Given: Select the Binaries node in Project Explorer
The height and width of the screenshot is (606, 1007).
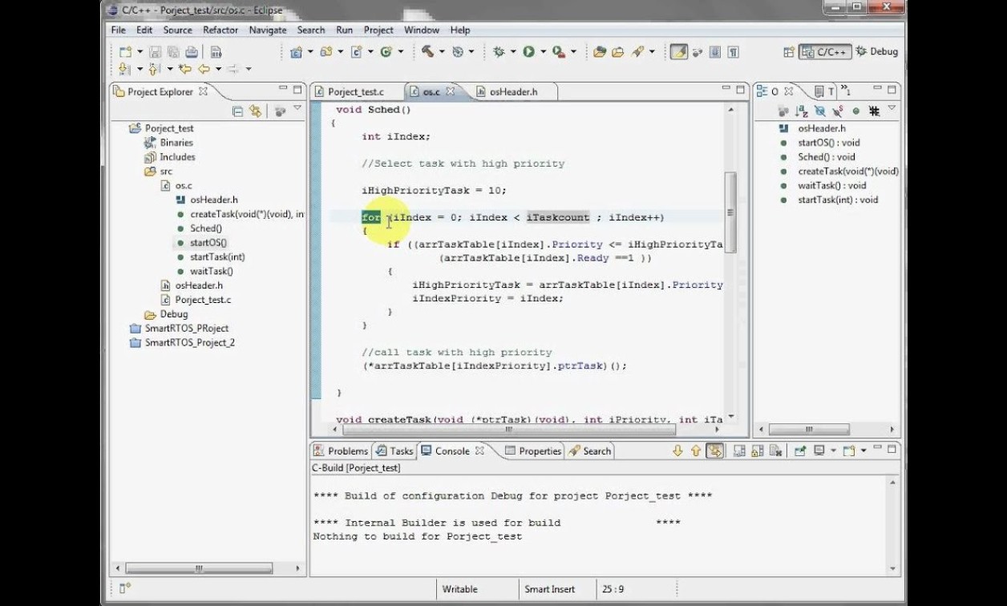Looking at the screenshot, I should pos(176,143).
